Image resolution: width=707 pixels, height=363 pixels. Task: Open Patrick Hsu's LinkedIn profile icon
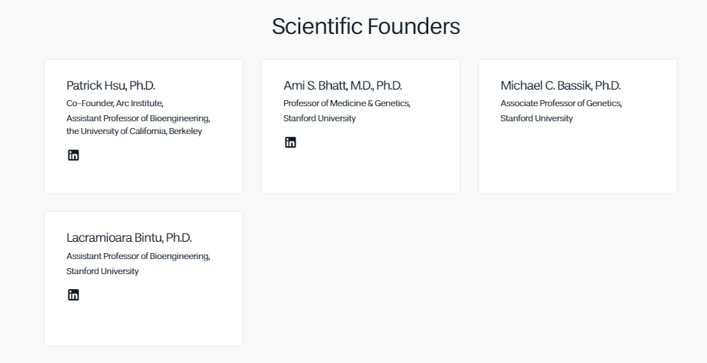[x=73, y=155]
